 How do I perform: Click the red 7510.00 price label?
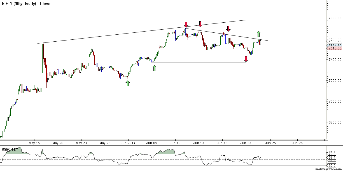335,48
